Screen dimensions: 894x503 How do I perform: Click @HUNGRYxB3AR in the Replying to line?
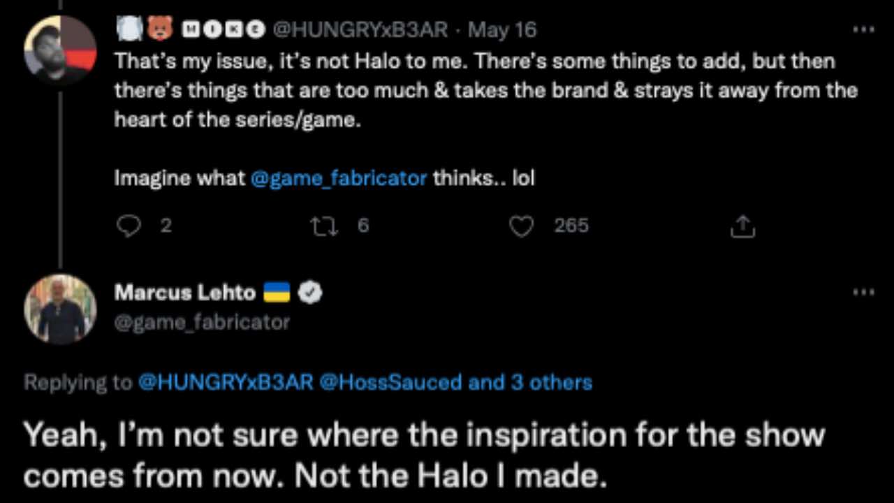[226, 382]
